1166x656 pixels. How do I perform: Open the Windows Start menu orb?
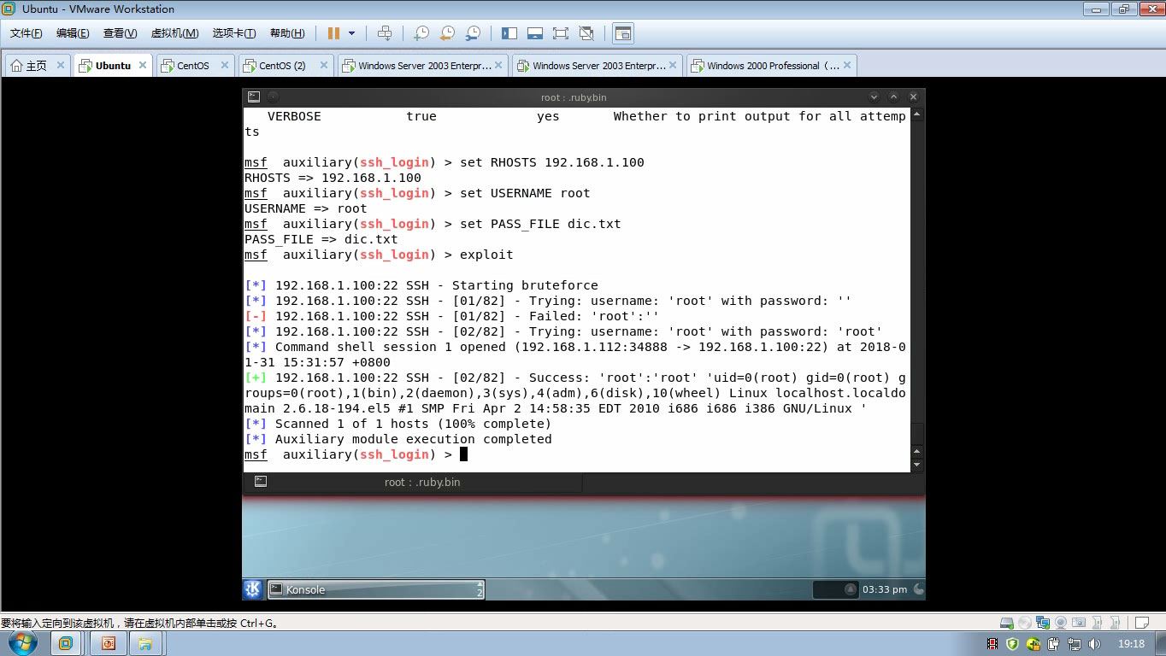click(x=23, y=643)
